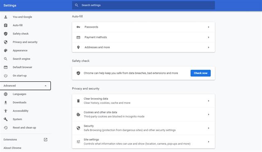262x152 pixels.
Task: Click 'Controls what information sites can use' text
Action: pyautogui.click(x=137, y=144)
